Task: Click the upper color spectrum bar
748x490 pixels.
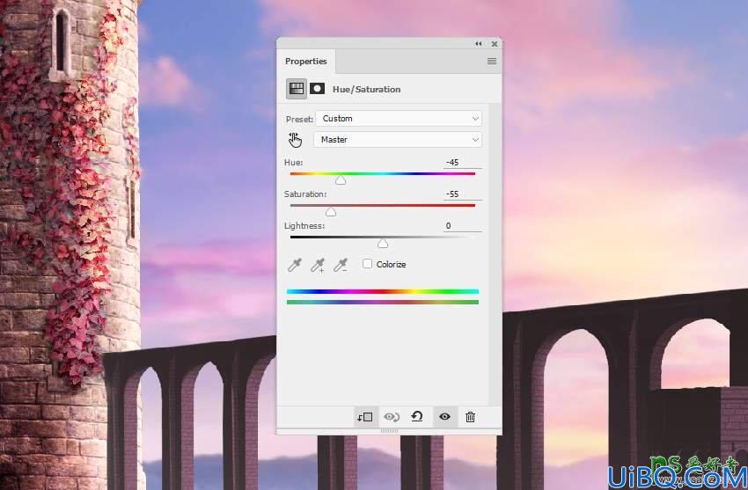Action: point(383,291)
